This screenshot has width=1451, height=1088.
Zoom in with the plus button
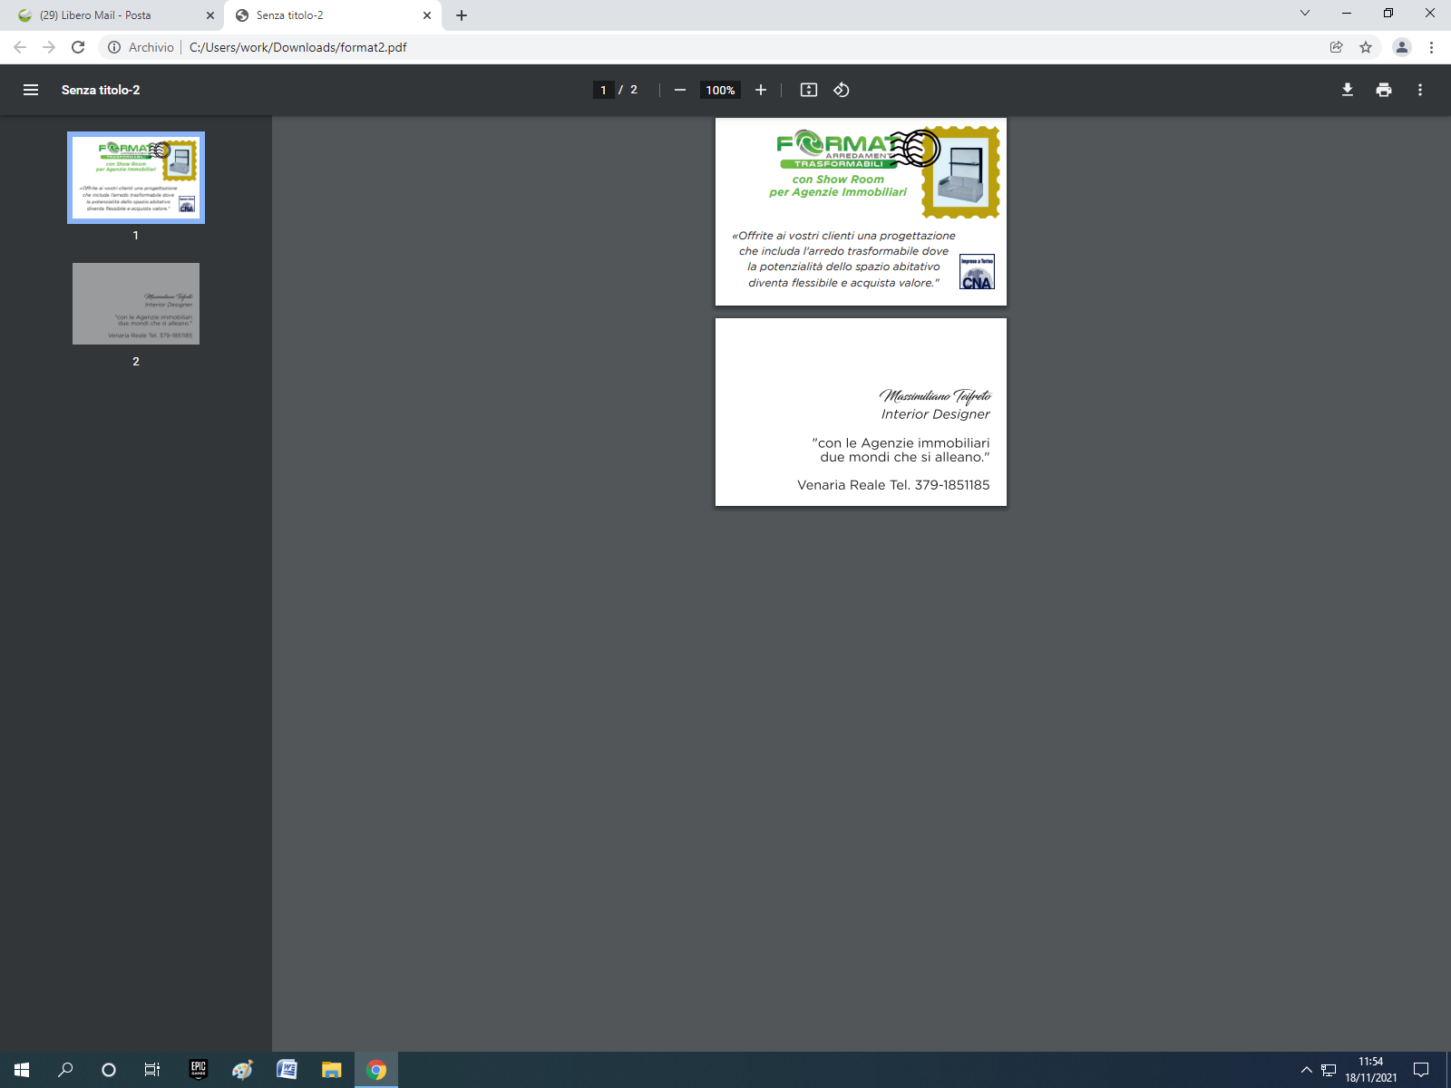pyautogui.click(x=761, y=90)
